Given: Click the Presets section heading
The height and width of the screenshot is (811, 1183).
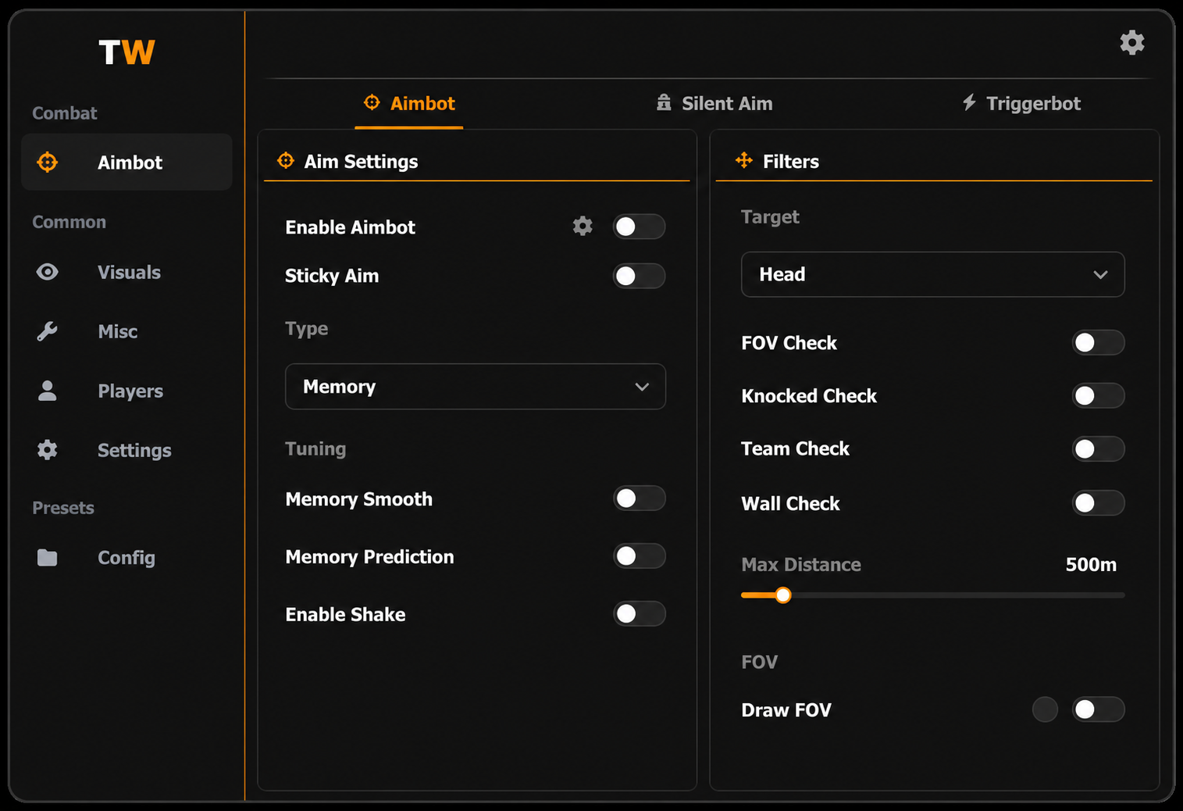Looking at the screenshot, I should click(x=63, y=508).
